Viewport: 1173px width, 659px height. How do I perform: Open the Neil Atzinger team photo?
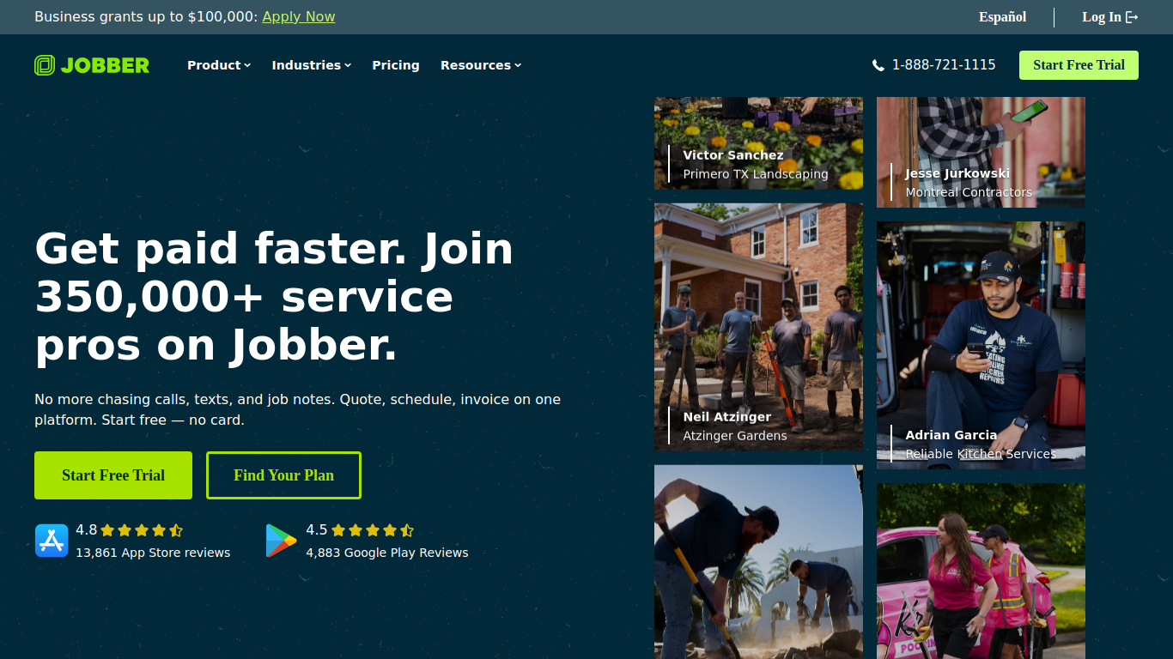[758, 327]
